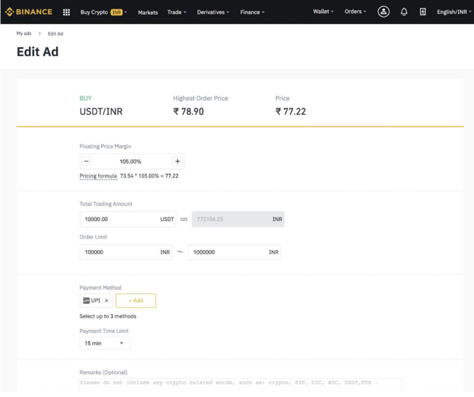Click the link icon between USDT and INR
The image size is (474, 397).
pos(184,220)
